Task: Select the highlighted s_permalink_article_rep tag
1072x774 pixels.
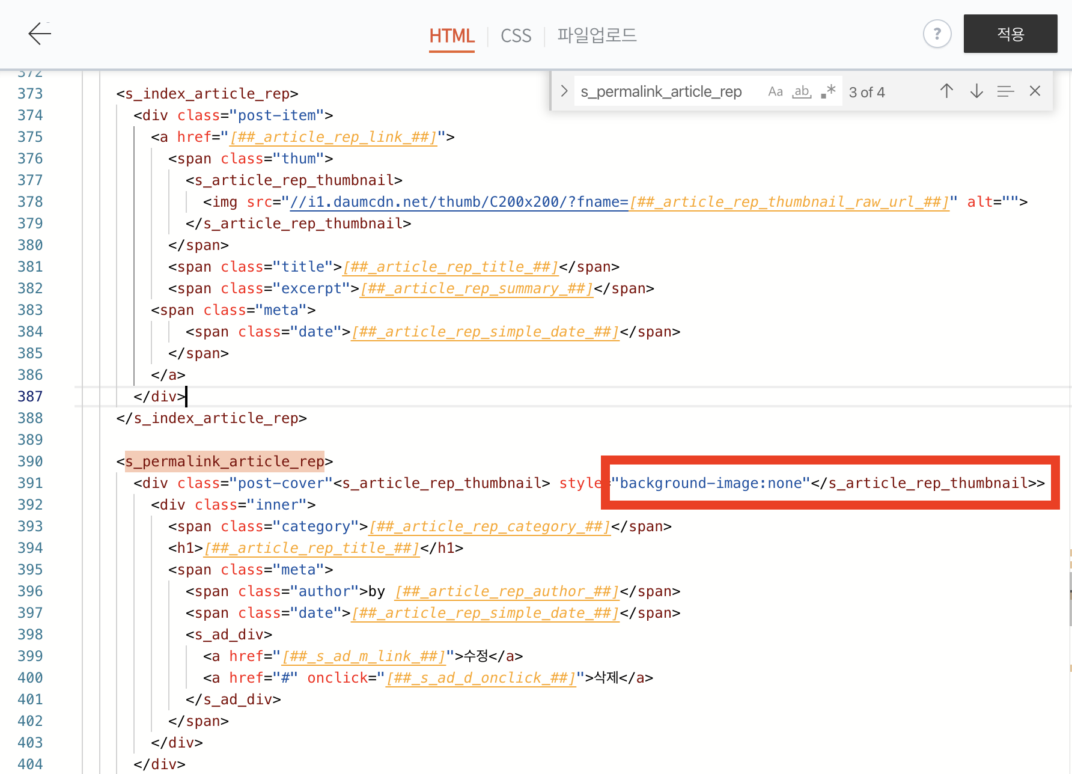Action: (225, 462)
